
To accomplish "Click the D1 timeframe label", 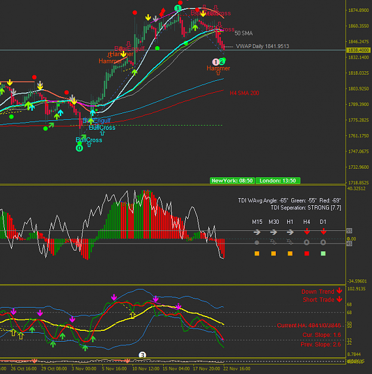I will 323,222.
